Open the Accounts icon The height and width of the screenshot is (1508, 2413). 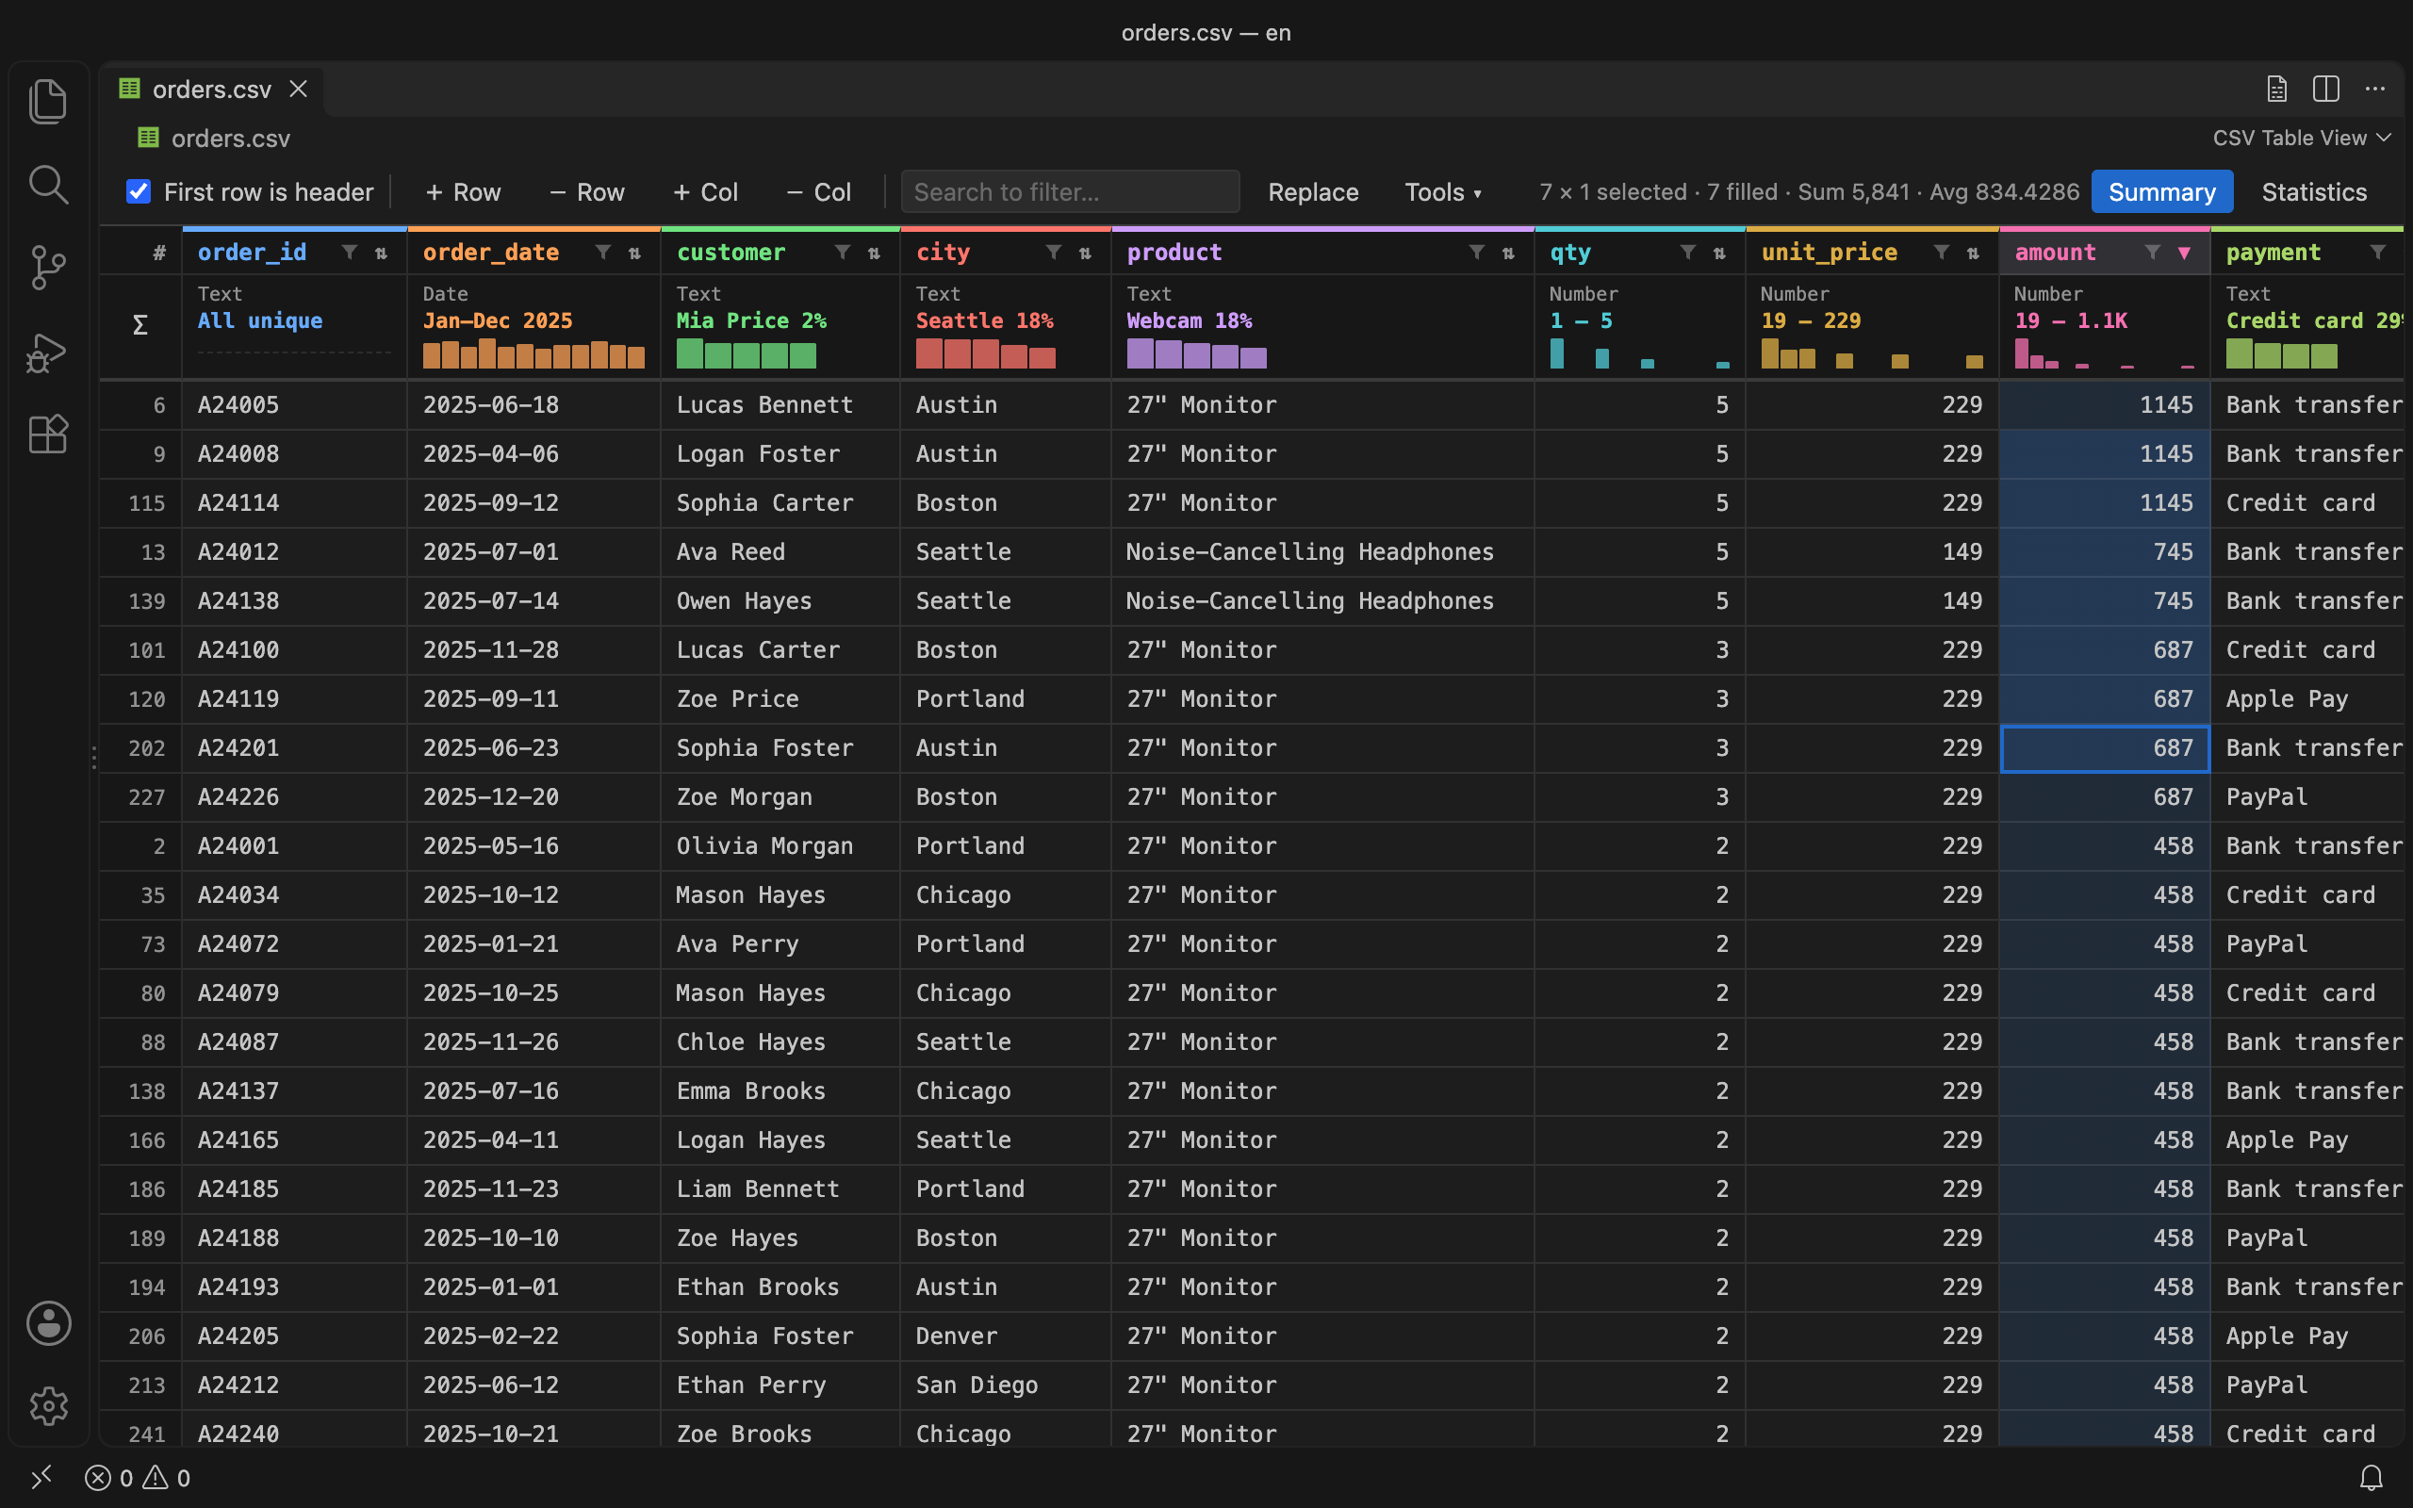click(x=48, y=1323)
